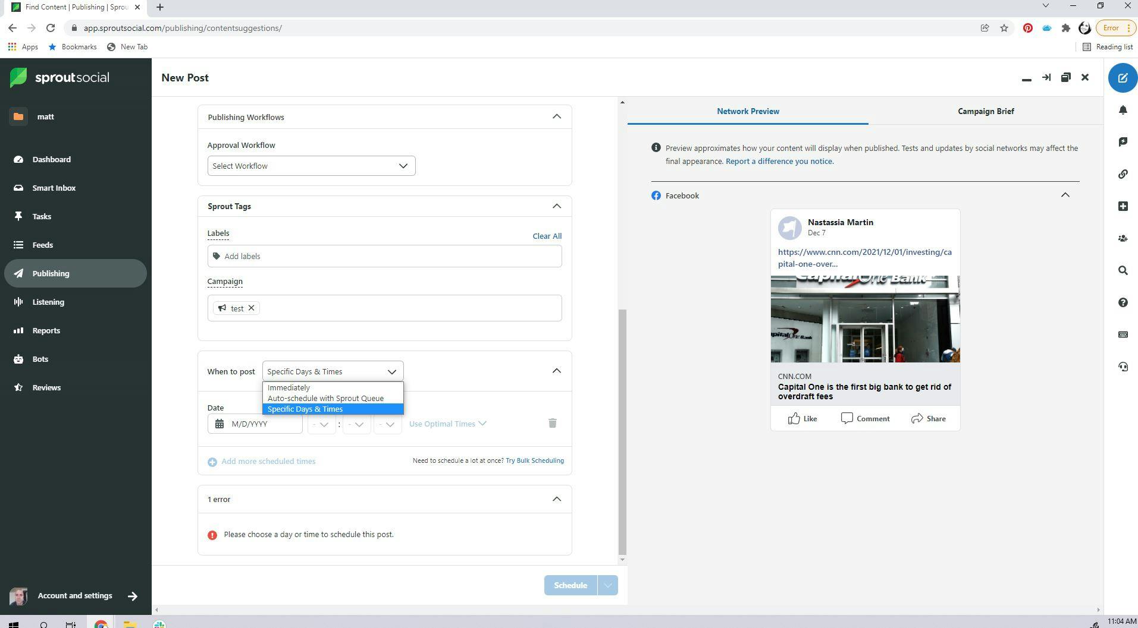The width and height of the screenshot is (1138, 628).
Task: Click the Compose new post pencil icon
Action: 1123,78
